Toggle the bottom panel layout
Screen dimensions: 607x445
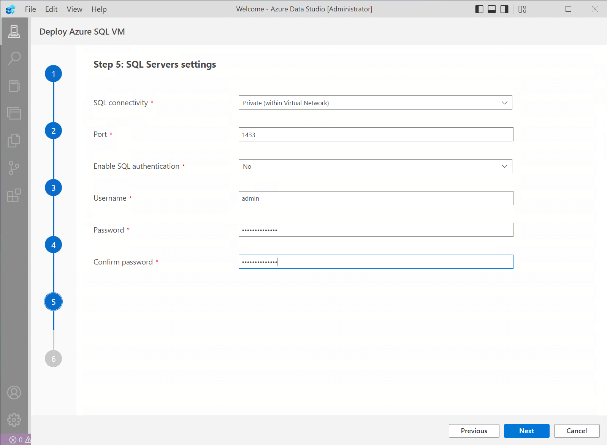tap(492, 9)
